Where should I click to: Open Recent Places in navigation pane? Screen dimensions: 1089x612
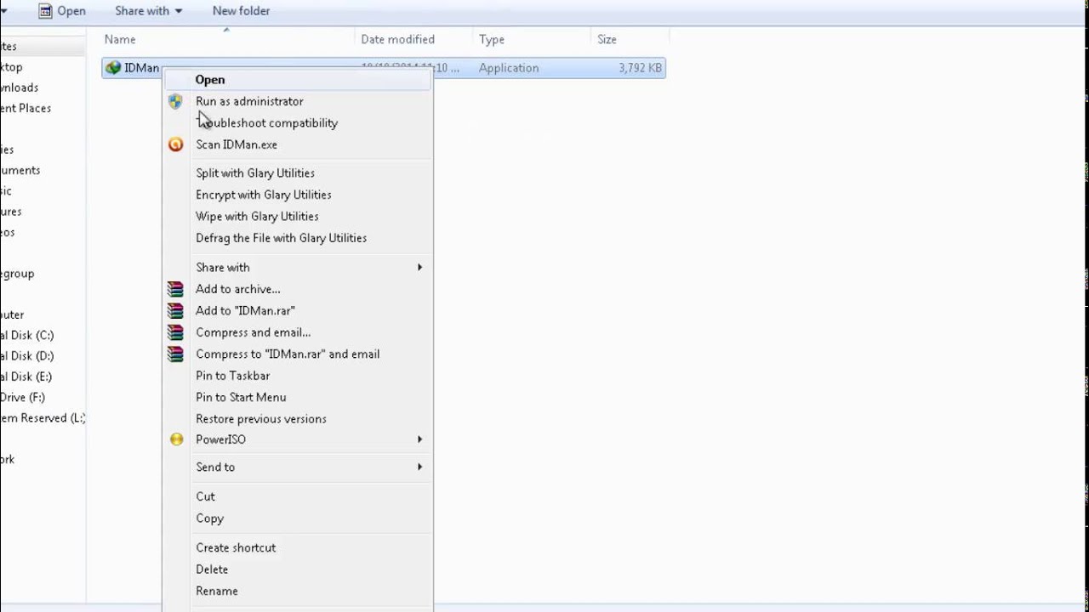click(x=26, y=108)
